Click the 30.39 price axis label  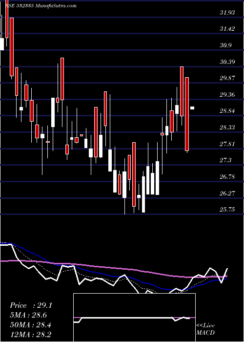tap(227, 62)
